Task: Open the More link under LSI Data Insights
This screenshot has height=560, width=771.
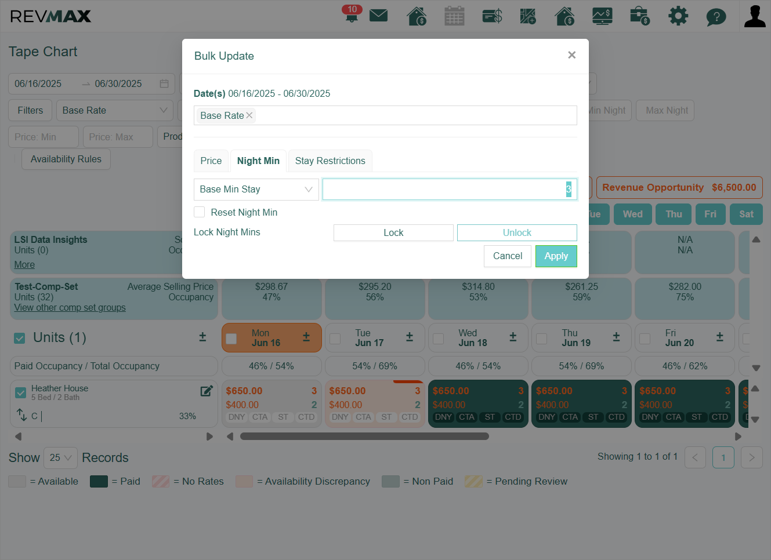Action: pyautogui.click(x=24, y=265)
